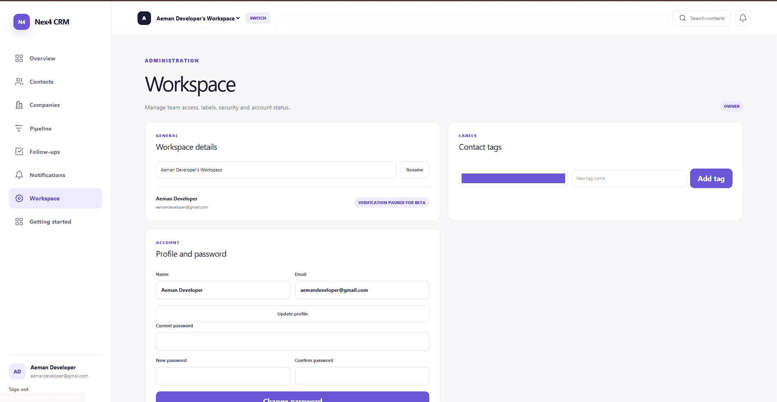Viewport: 777px width, 402px height.
Task: Expand the Aeman Developer's Workspace dropdown
Action: (198, 18)
